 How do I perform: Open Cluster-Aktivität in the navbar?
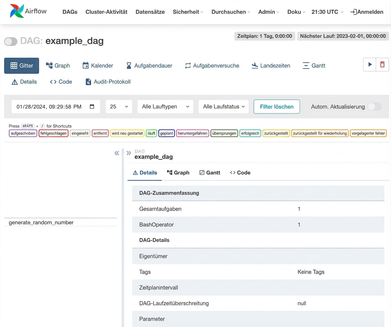click(x=106, y=12)
